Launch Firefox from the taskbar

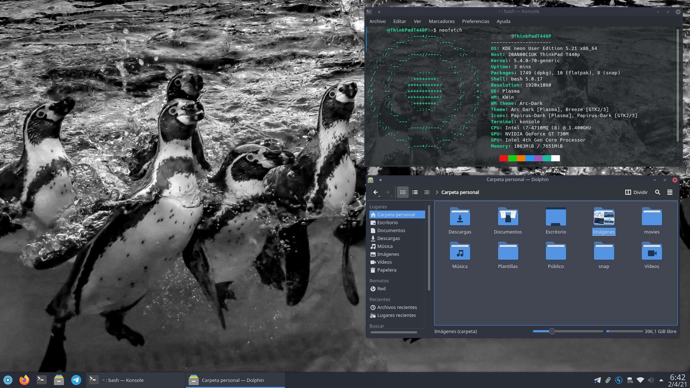24,380
